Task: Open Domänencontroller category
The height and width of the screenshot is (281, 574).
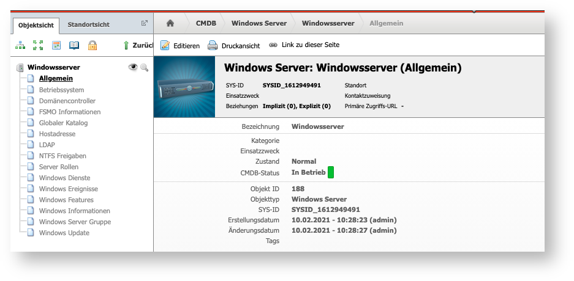Action: coord(67,101)
